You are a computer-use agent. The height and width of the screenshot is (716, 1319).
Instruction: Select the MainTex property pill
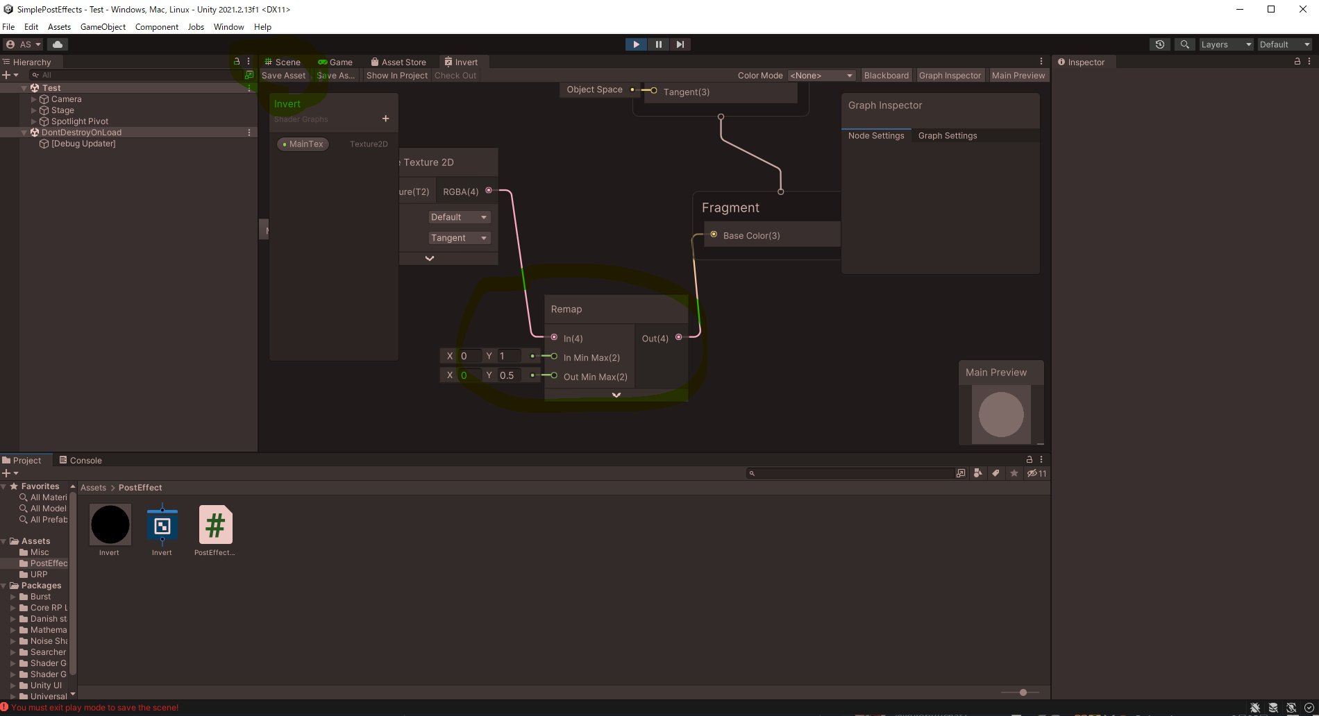tap(303, 144)
